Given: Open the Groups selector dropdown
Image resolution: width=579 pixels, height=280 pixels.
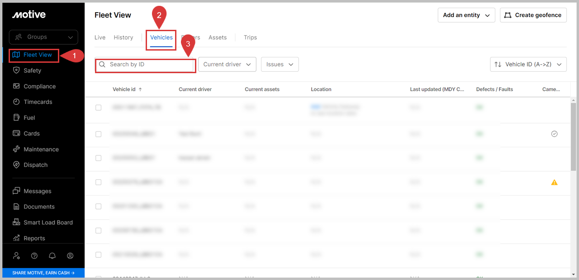Looking at the screenshot, I should click(43, 37).
